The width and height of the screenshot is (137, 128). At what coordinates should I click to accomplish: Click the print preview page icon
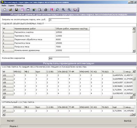[x=40, y=10]
